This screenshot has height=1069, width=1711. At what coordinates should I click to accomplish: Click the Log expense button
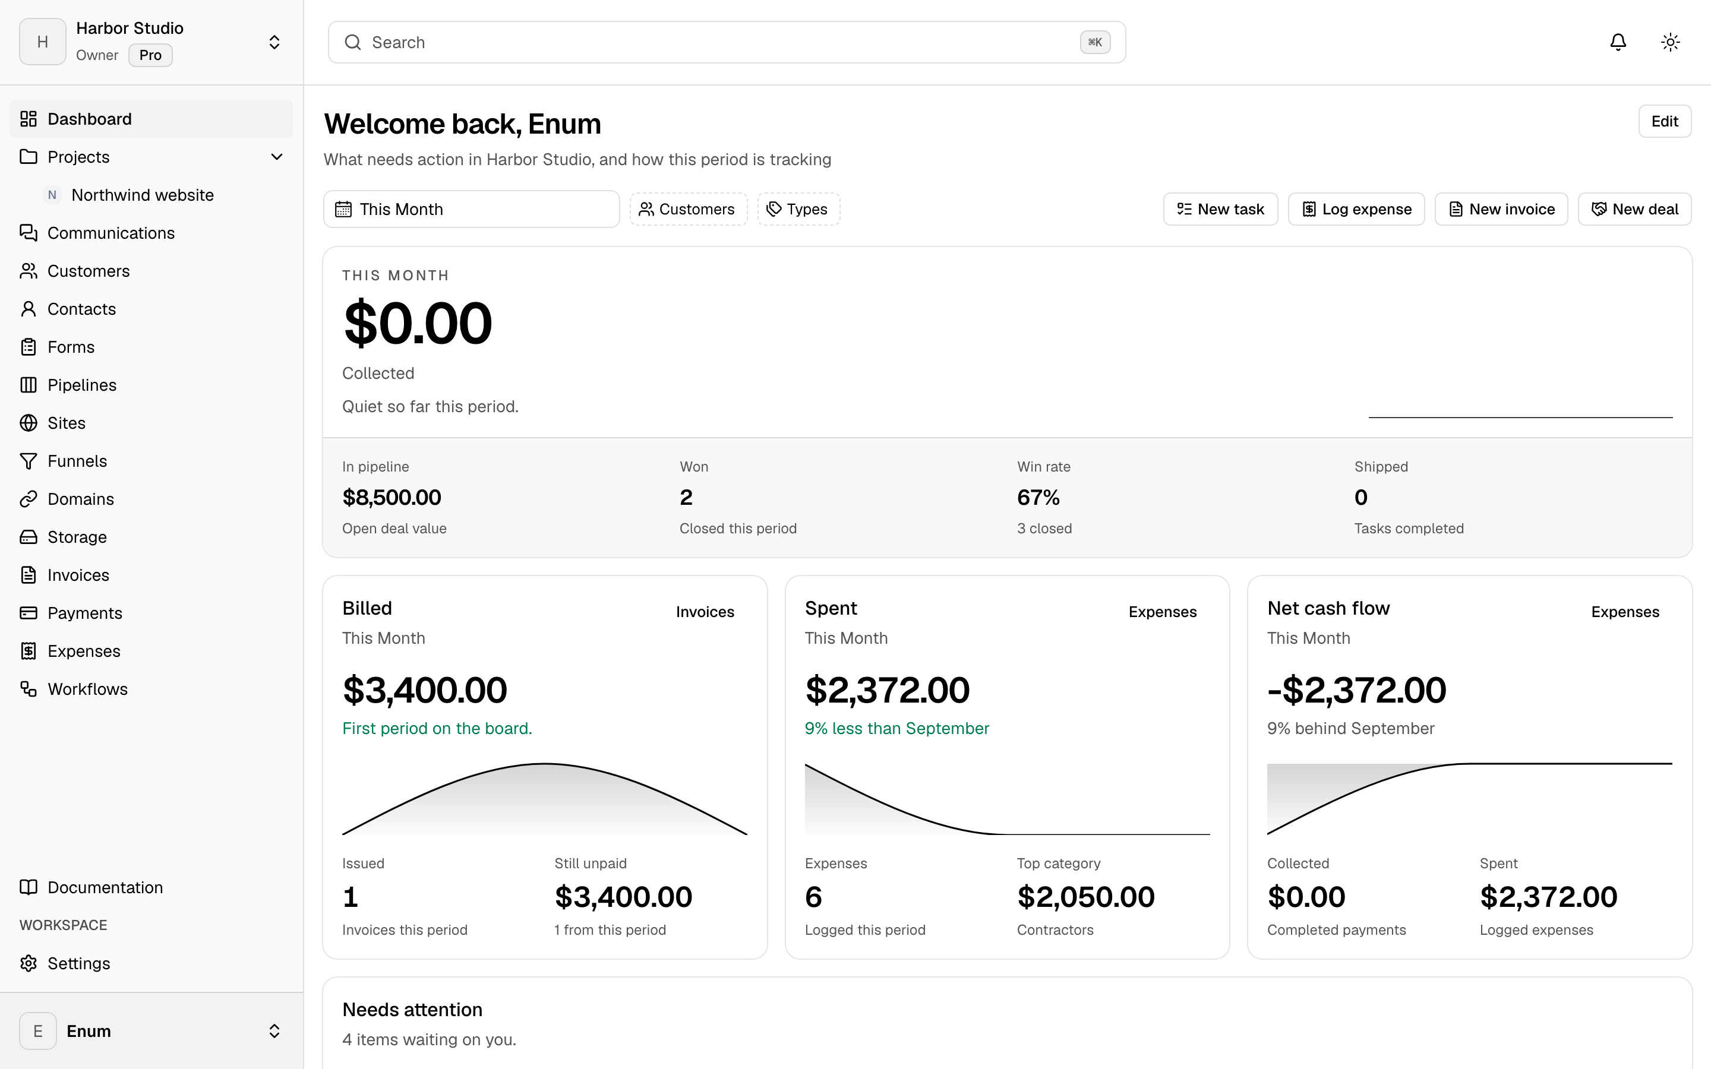(1356, 209)
